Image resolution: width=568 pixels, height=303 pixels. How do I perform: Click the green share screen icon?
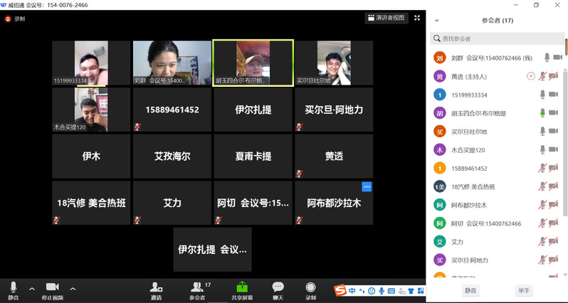(x=242, y=287)
